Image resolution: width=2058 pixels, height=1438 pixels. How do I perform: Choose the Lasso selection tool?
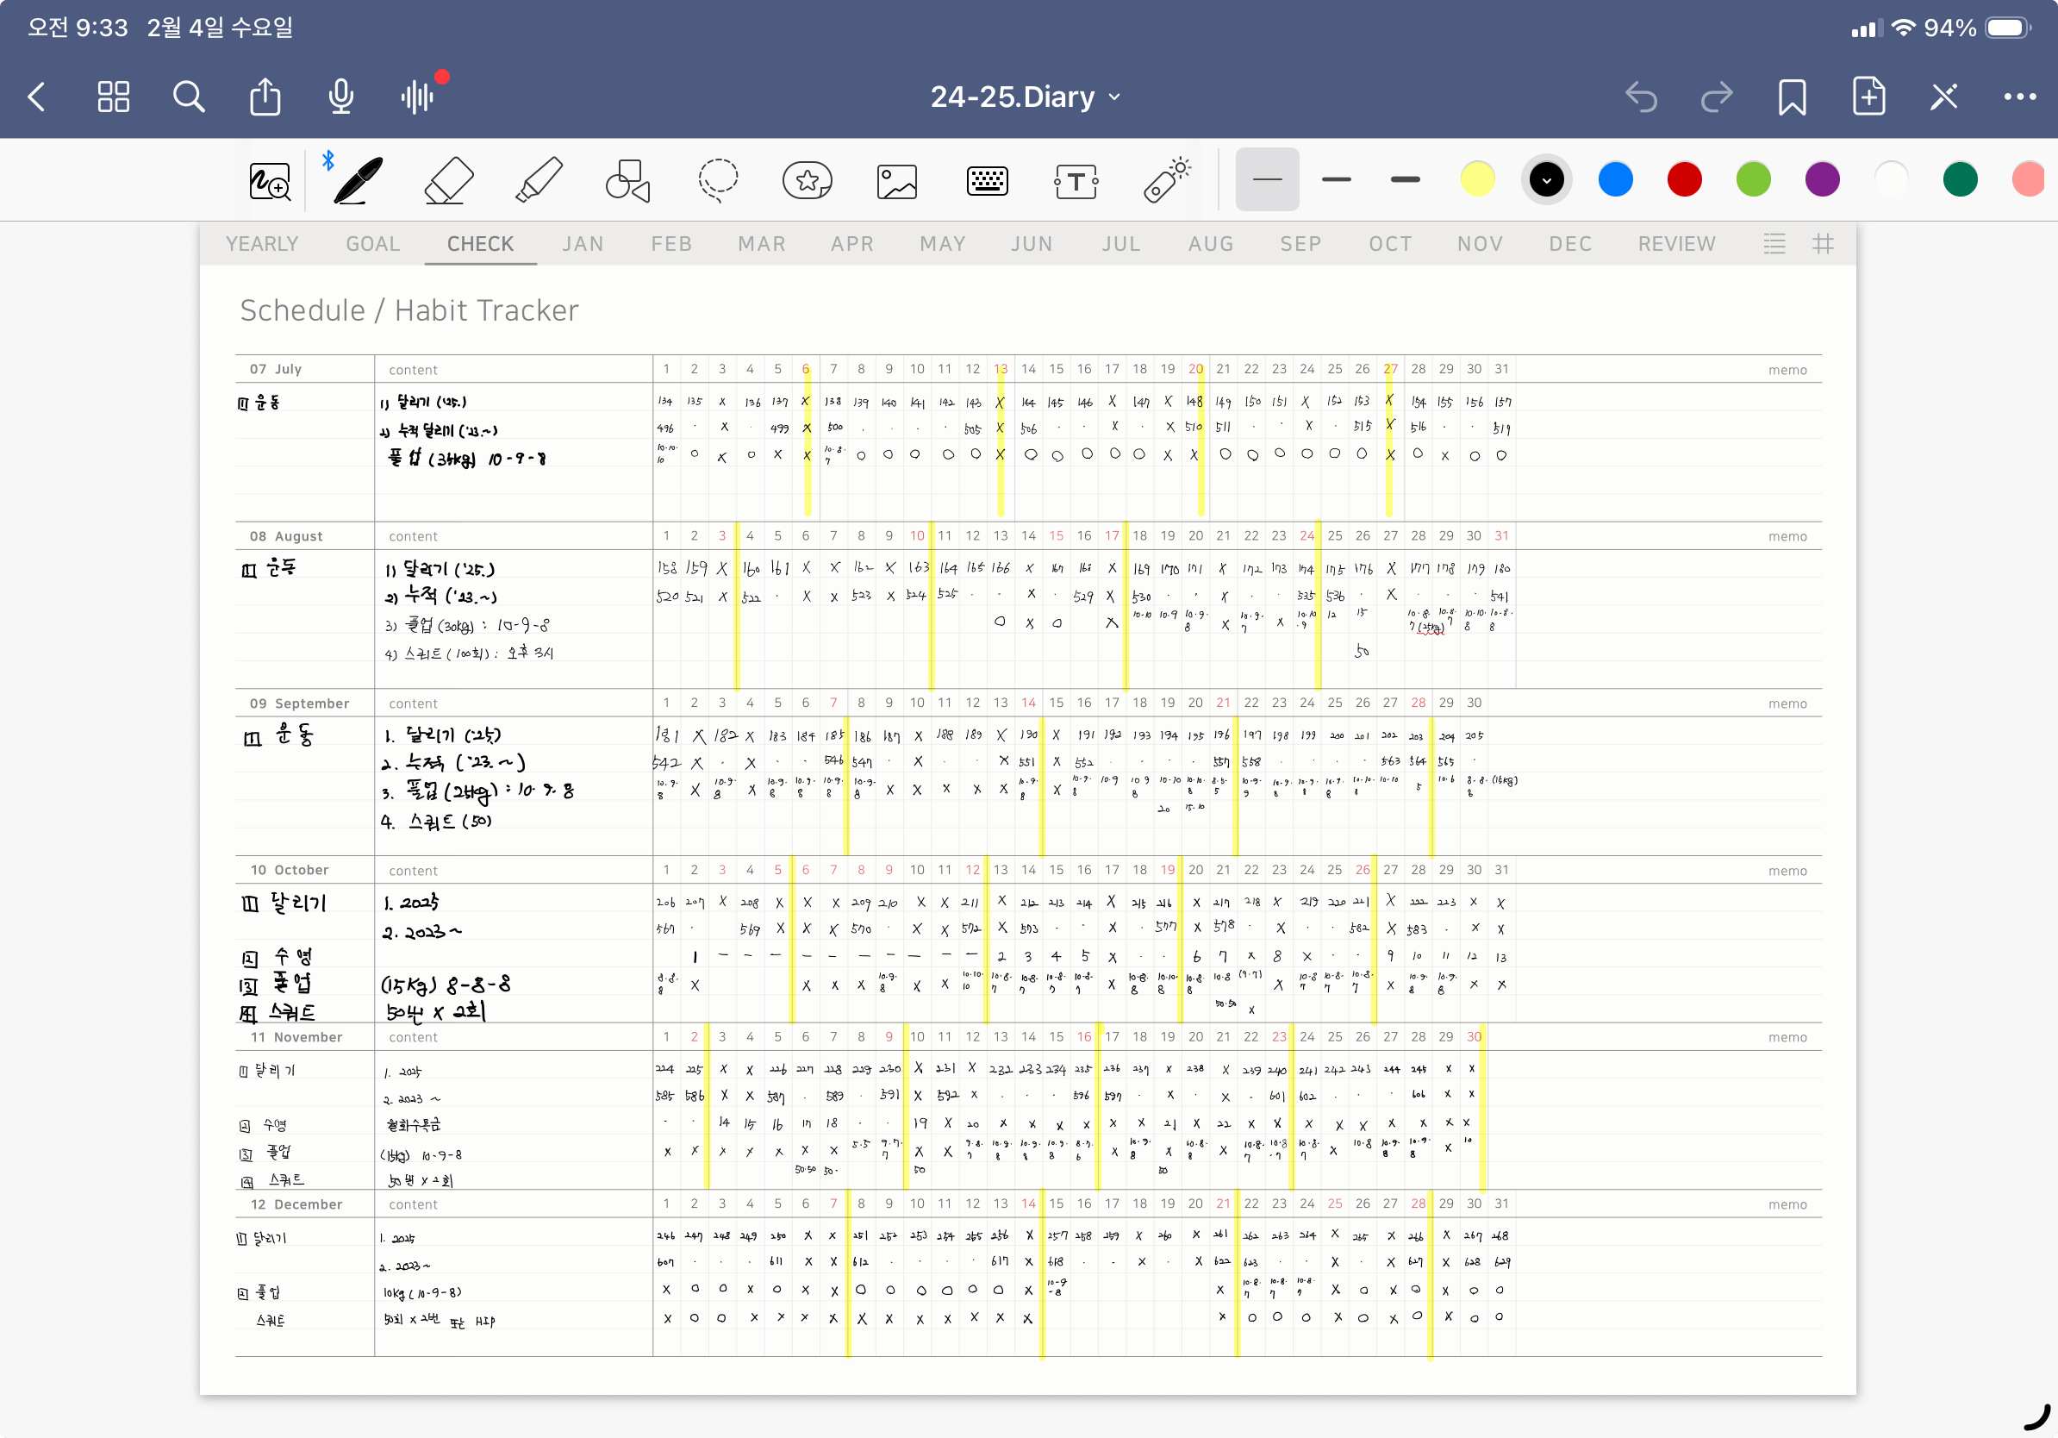tap(717, 180)
